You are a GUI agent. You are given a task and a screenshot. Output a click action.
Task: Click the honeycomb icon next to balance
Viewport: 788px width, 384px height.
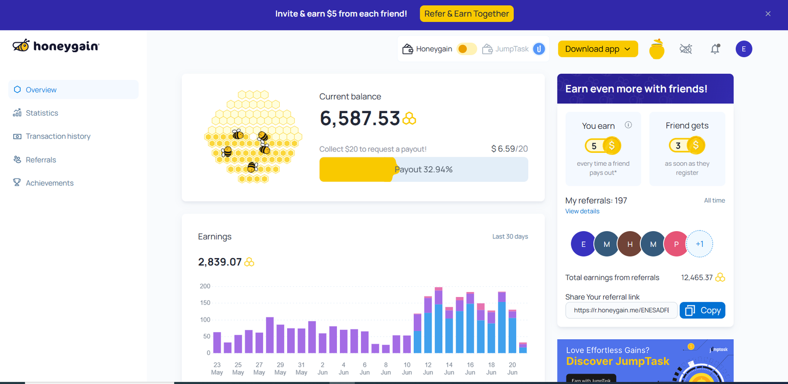409,118
